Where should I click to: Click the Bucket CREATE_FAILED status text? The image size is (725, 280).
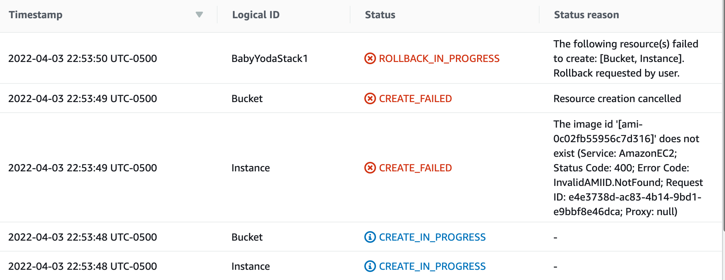coord(415,99)
